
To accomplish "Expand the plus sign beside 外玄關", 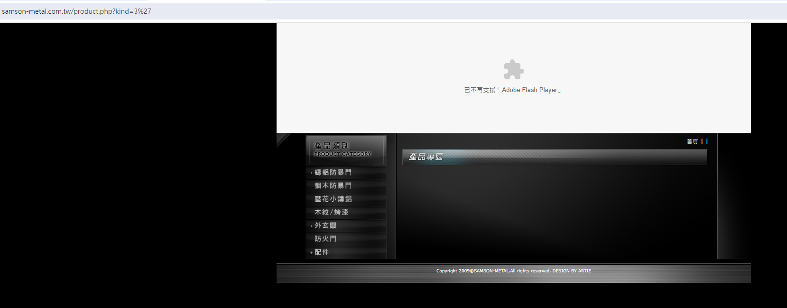I will click(x=311, y=226).
